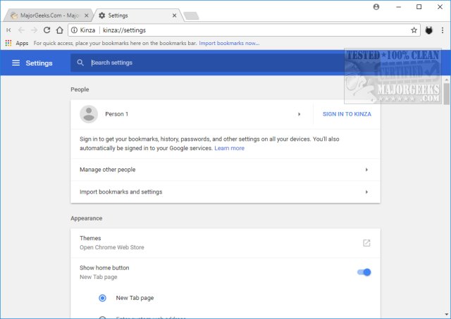Screen dimensions: 451x319
Task: Open the Learn more link
Action: [x=229, y=149]
